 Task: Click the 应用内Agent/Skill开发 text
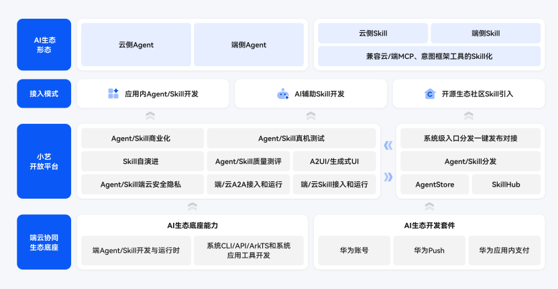tap(162, 94)
